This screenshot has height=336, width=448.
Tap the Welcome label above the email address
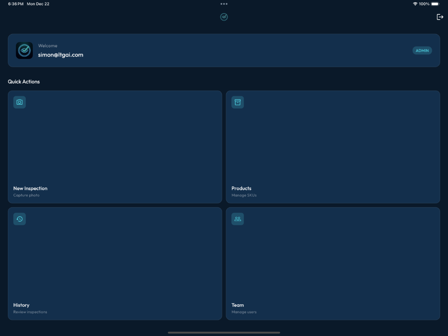(48, 45)
